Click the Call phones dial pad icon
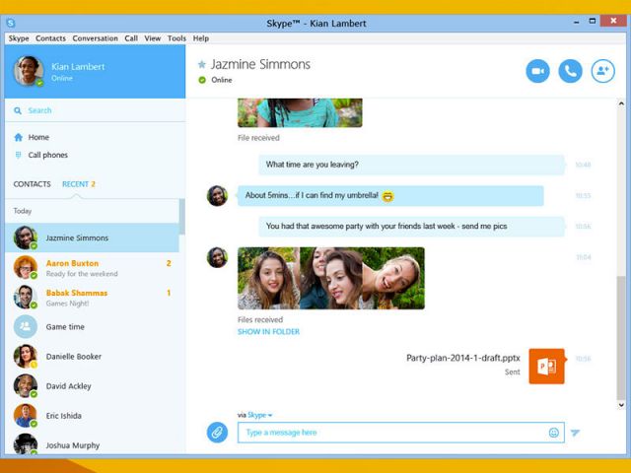The height and width of the screenshot is (473, 631). (x=18, y=155)
